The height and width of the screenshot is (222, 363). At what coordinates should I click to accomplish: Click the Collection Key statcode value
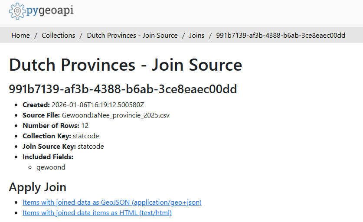[x=86, y=136]
